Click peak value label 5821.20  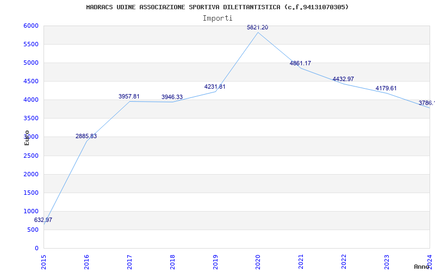[x=257, y=28]
